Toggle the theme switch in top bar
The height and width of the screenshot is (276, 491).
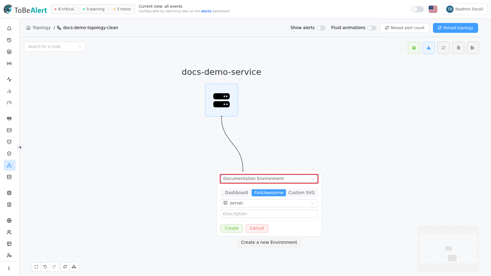(418, 9)
